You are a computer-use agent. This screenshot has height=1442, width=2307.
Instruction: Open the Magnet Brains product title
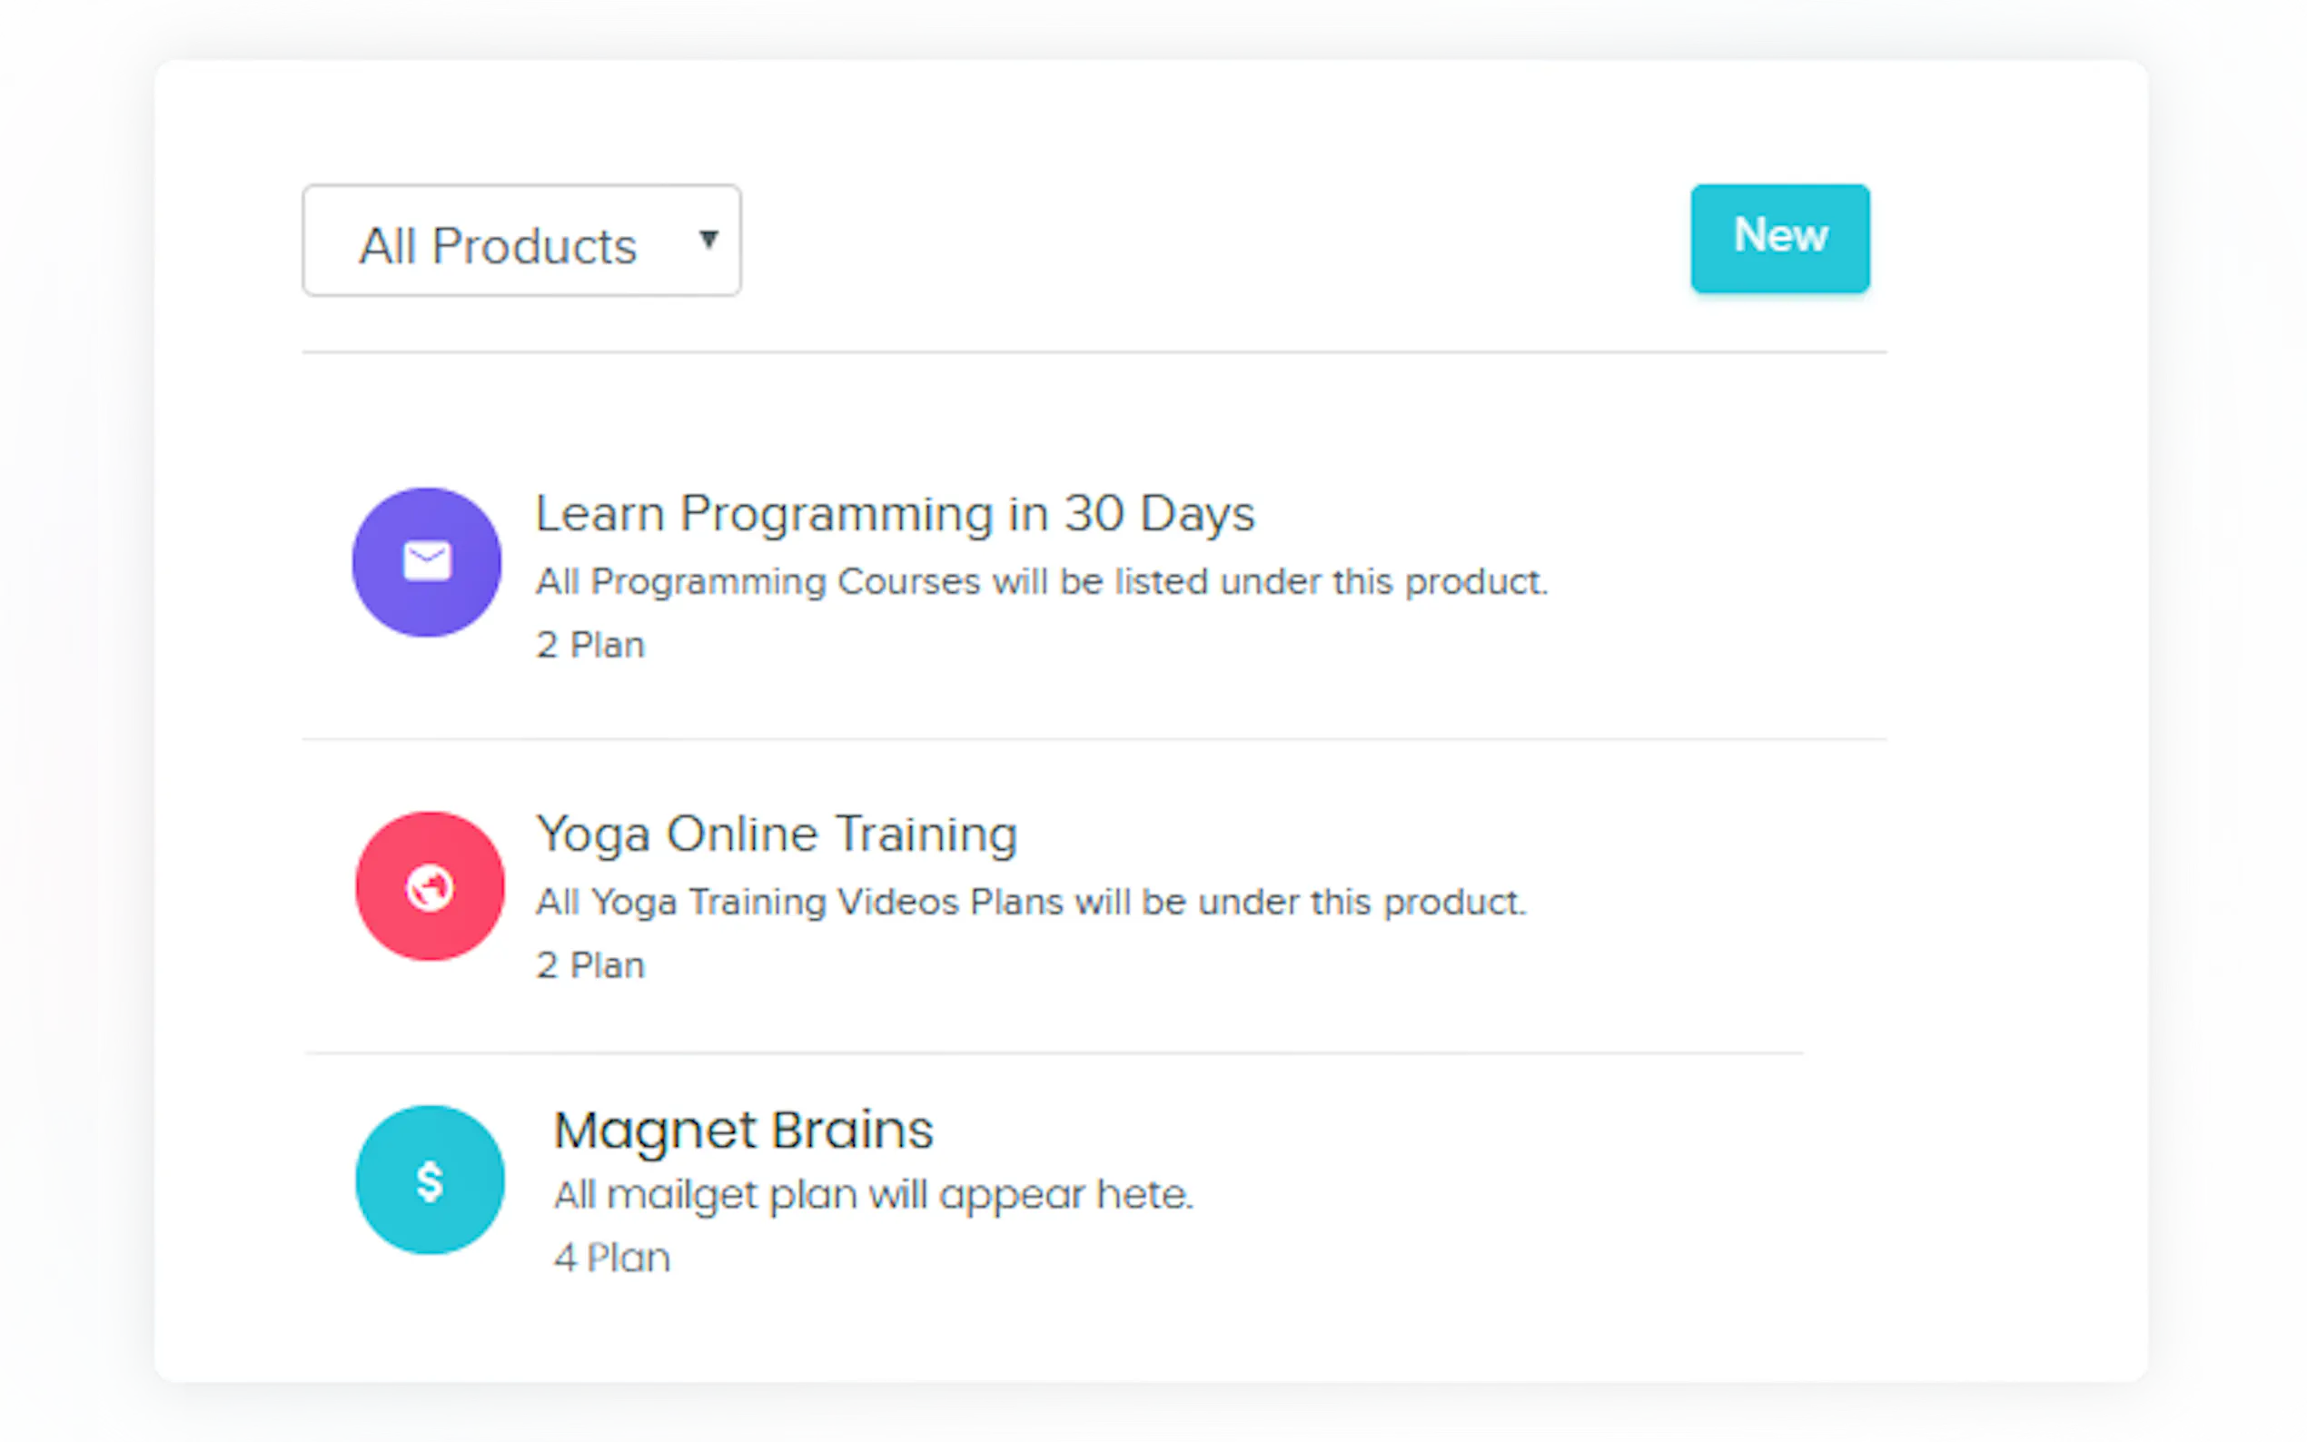point(743,1131)
